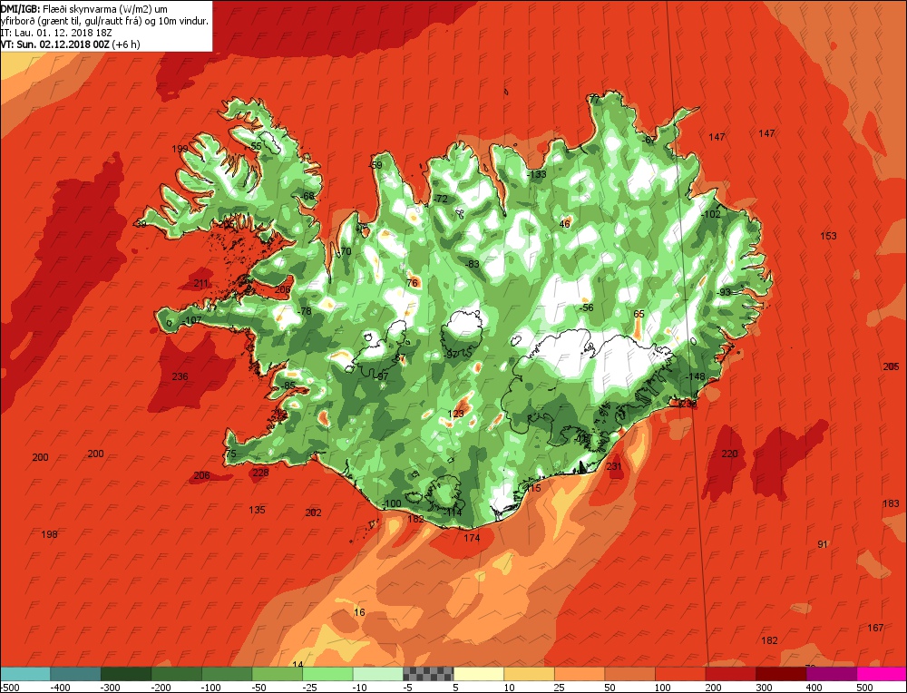Image resolution: width=907 pixels, height=693 pixels.
Task: Click the value -72 in northern Iceland
Action: coord(440,199)
